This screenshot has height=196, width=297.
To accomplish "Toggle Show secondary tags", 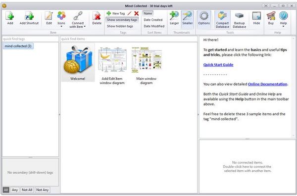I will click(122, 20).
